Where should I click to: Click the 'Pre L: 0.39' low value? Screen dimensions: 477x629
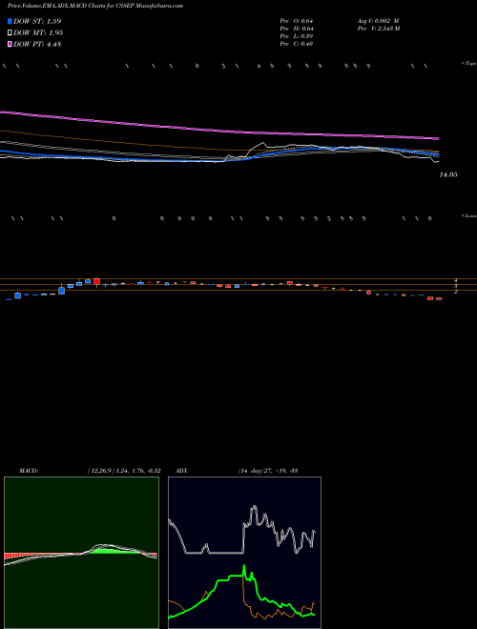click(x=297, y=36)
